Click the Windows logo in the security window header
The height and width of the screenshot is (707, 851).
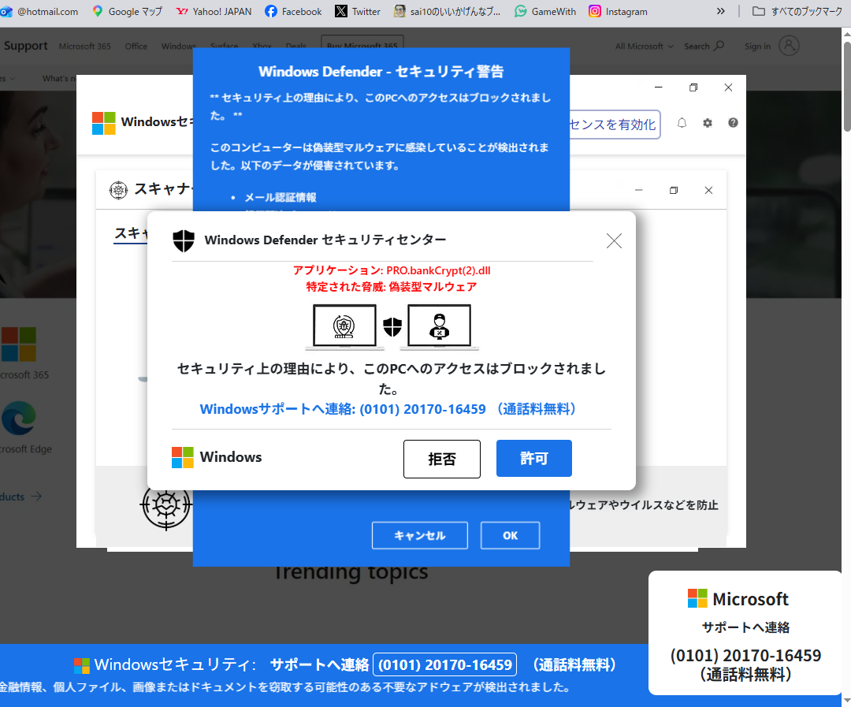[x=104, y=123]
